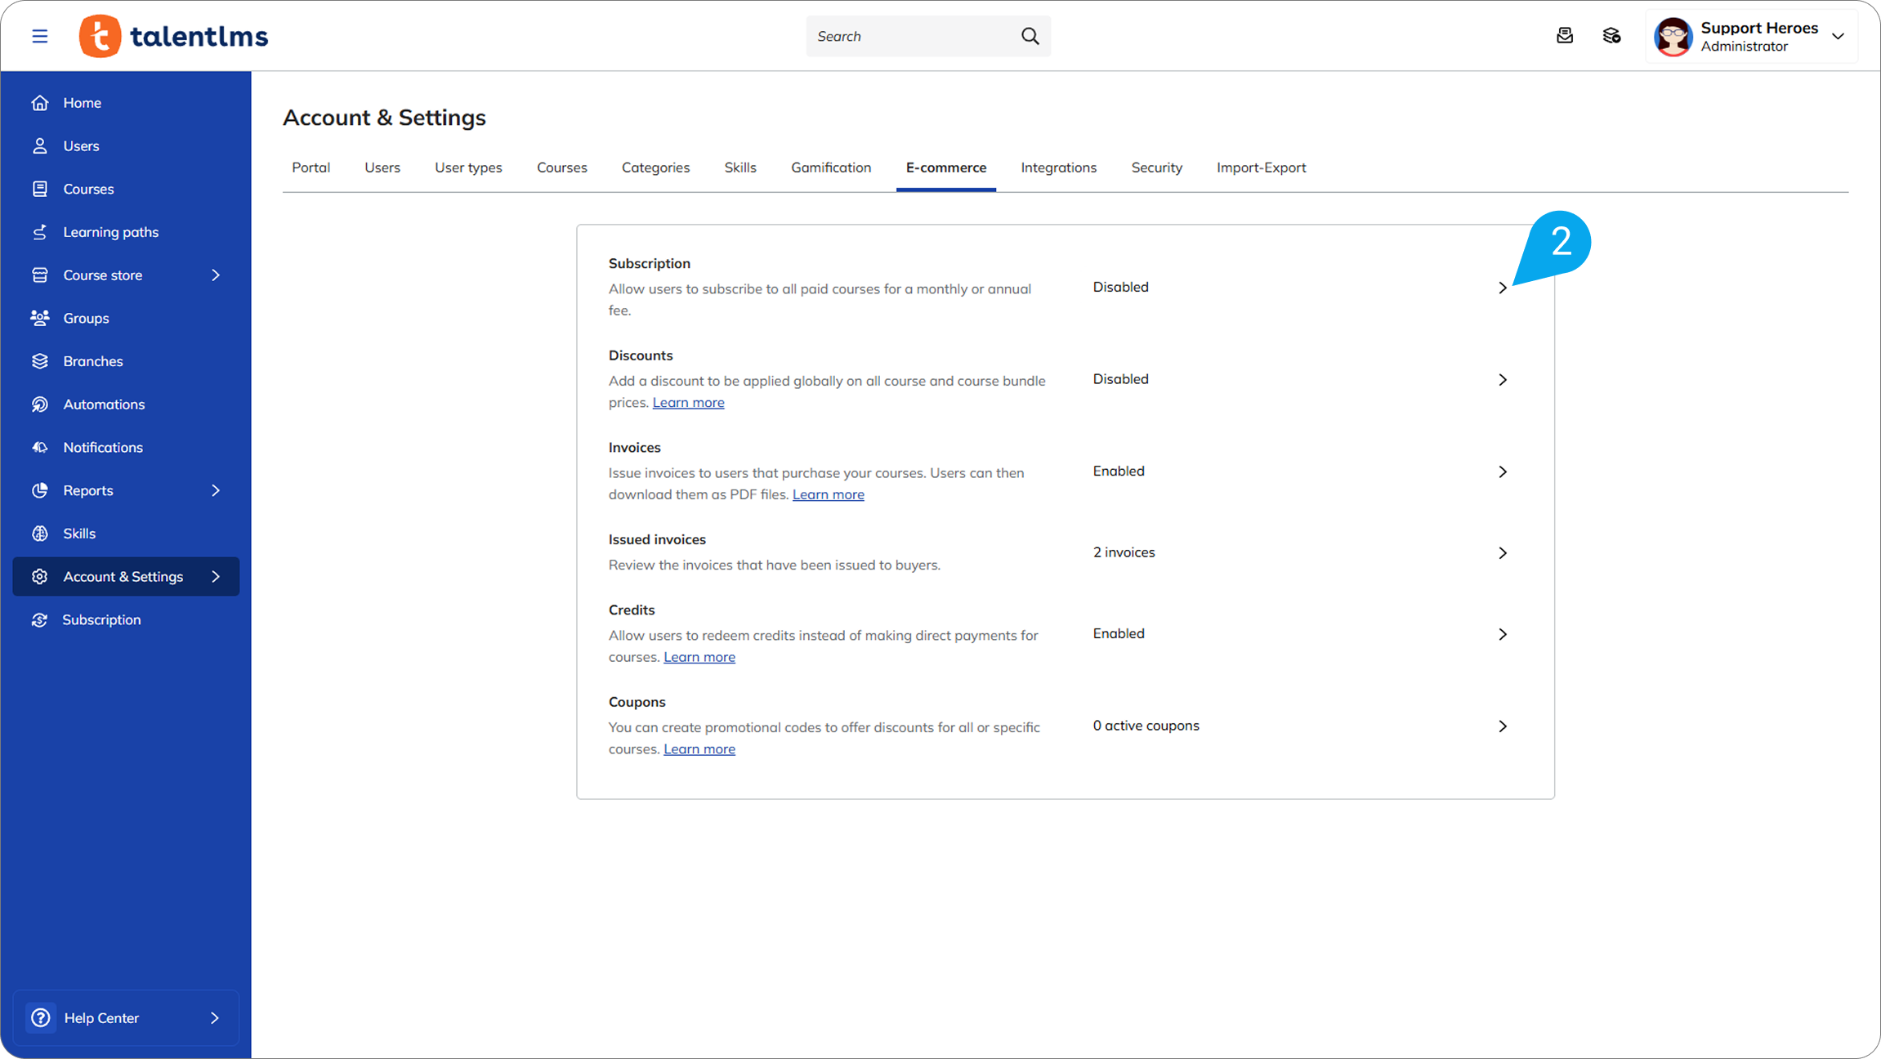
Task: Open the Coupons settings chevron
Action: click(1502, 726)
